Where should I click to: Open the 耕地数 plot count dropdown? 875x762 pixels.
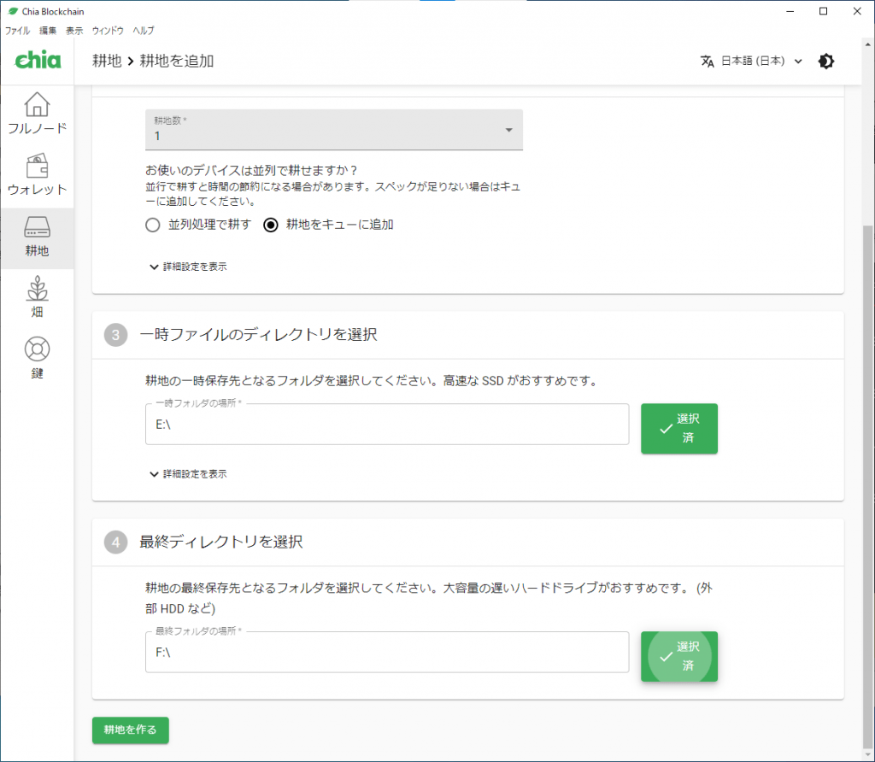click(333, 130)
